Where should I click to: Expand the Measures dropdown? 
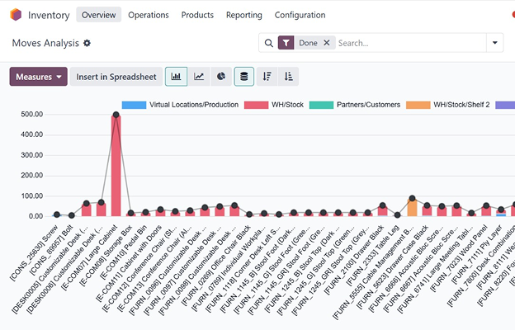[37, 77]
